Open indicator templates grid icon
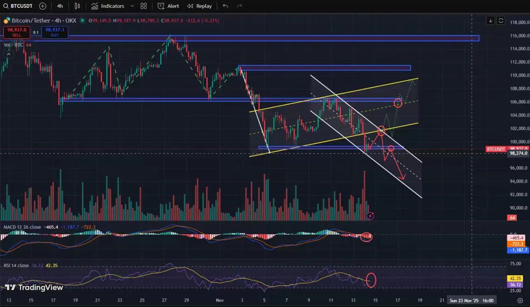Screen dimensions: 530x307 coord(144,6)
